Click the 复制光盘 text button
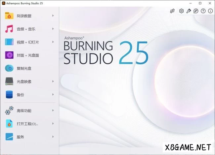Screen dimensions: 215x155 pyautogui.click(x=24, y=69)
